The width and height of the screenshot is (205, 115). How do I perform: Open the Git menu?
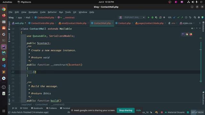point(75,12)
